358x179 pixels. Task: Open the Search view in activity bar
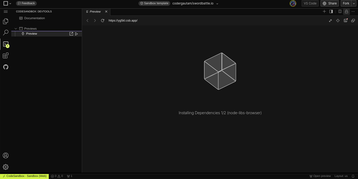(x=6, y=33)
